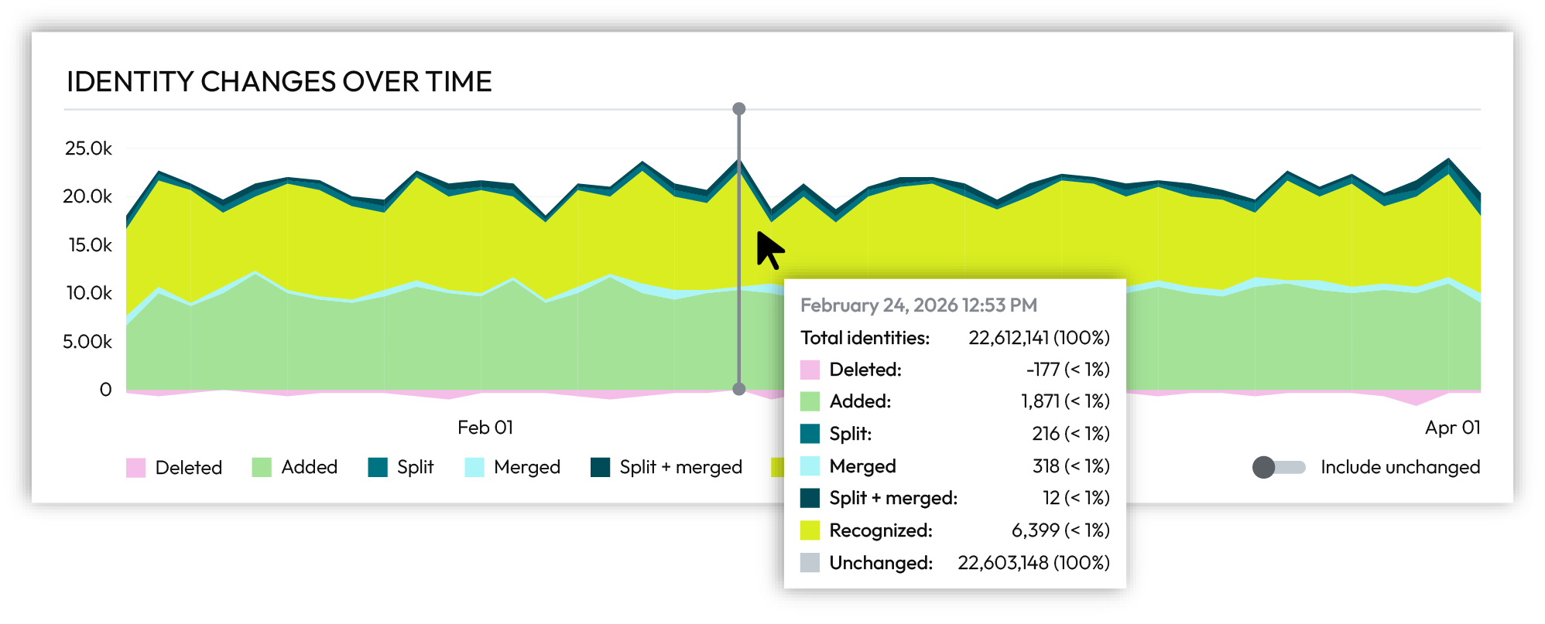Click the pink Deleted legend swatch
The width and height of the screenshot is (1545, 624).
136,467
